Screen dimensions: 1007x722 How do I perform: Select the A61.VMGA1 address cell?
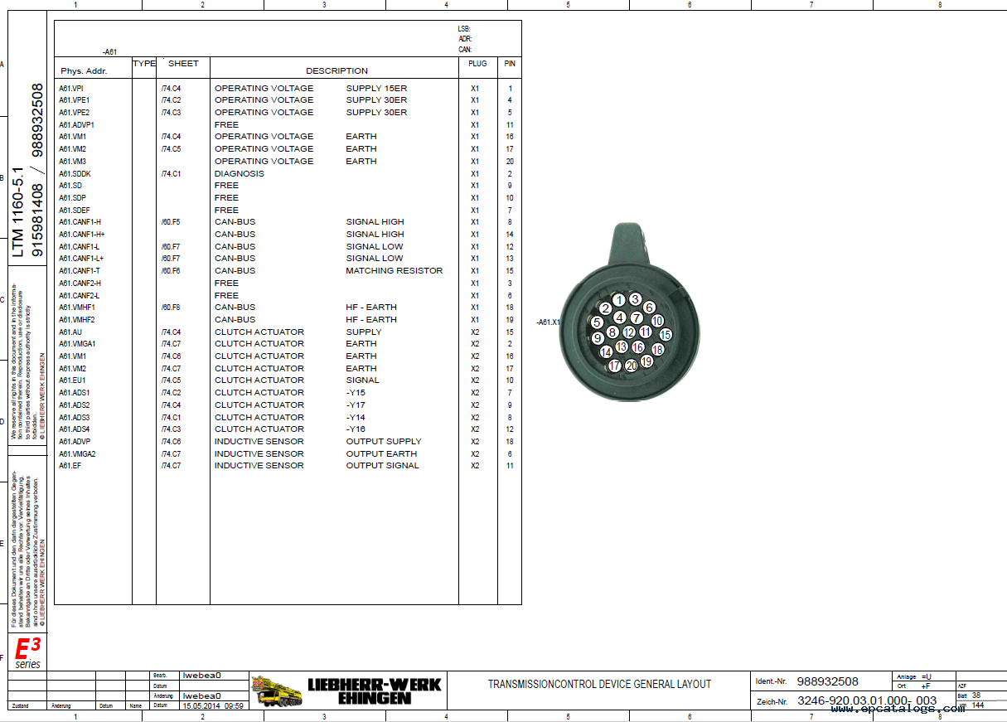click(x=77, y=344)
